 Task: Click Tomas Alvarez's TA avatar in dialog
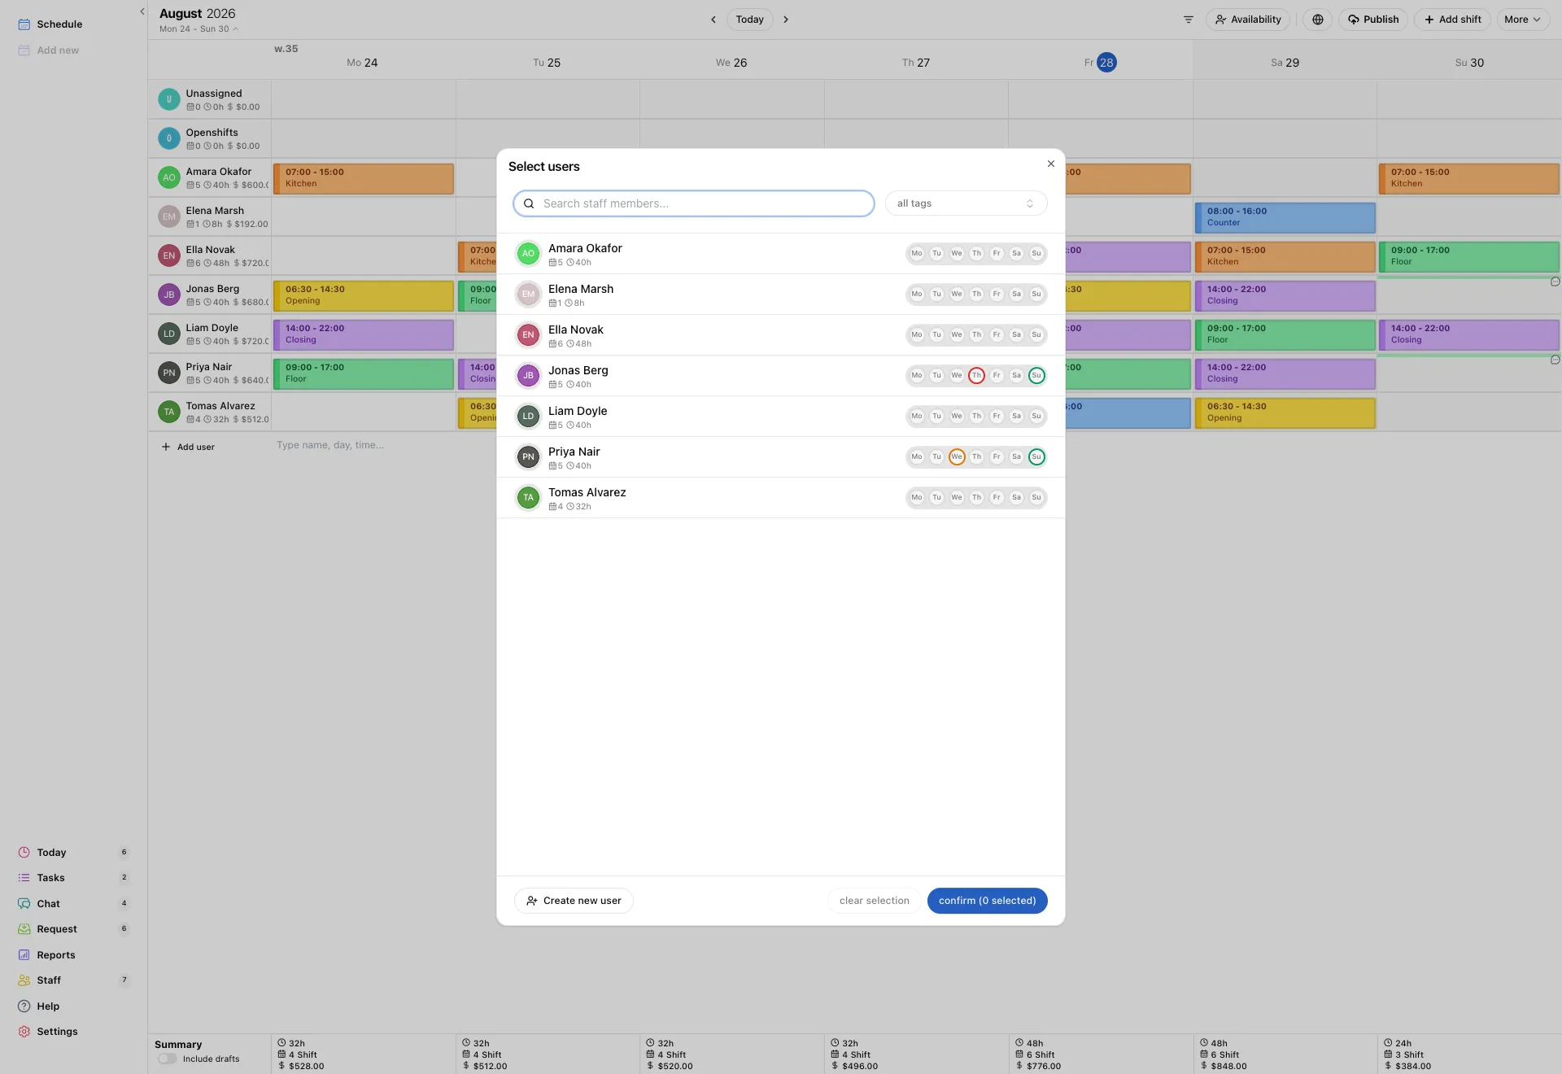click(528, 498)
